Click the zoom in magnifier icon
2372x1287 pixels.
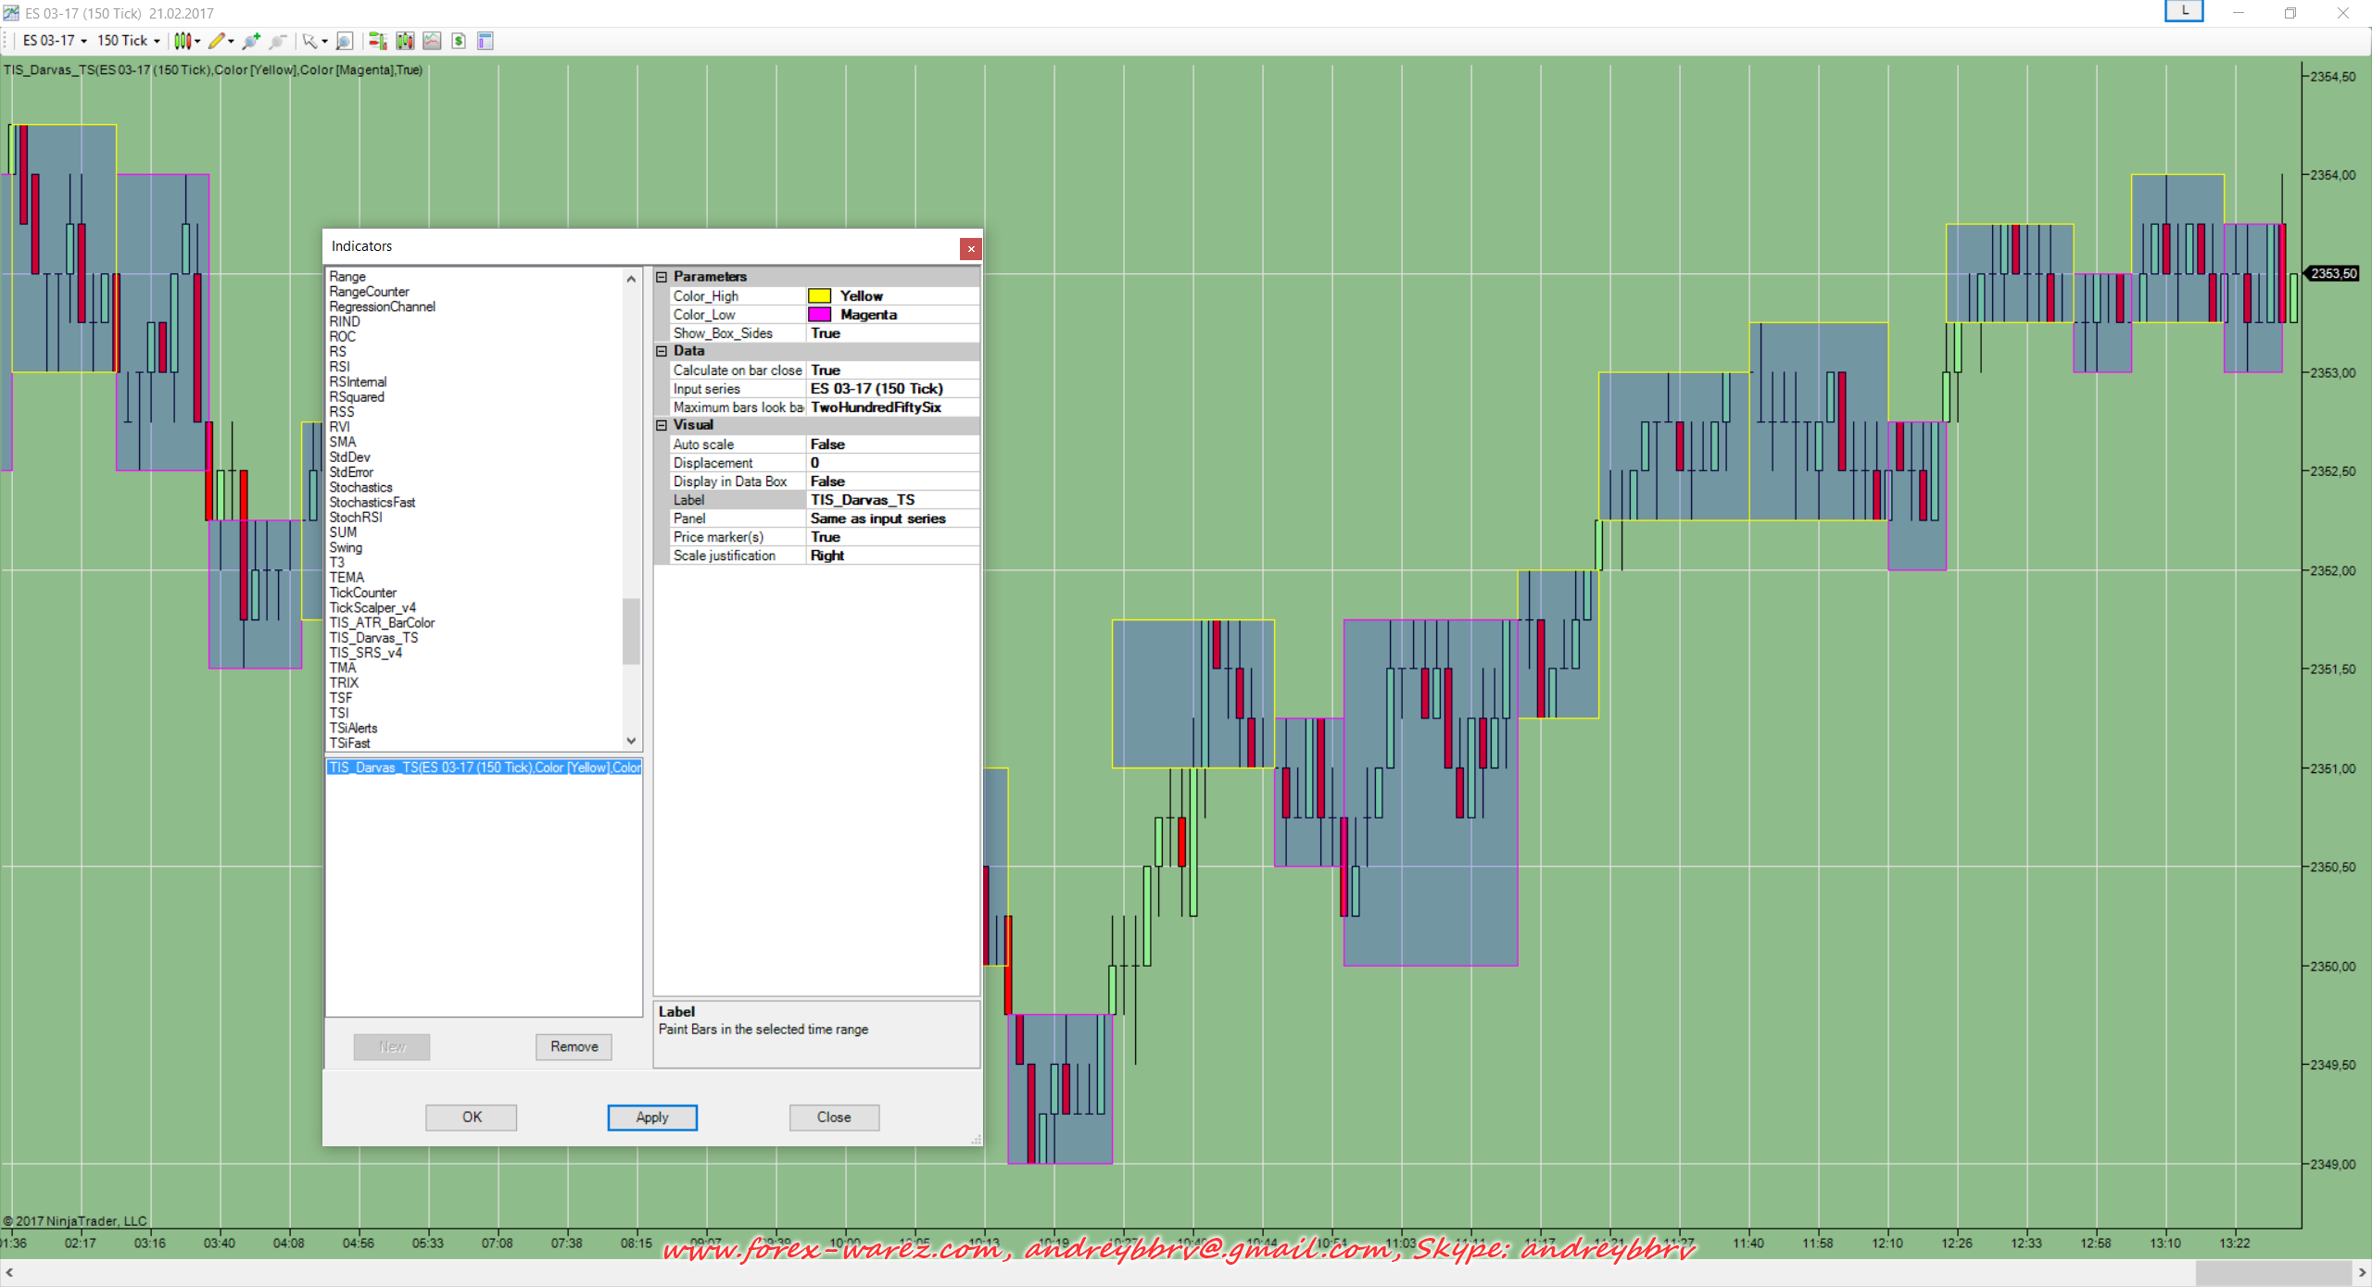pos(251,41)
